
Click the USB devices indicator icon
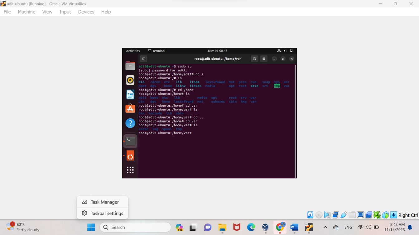[x=344, y=215]
